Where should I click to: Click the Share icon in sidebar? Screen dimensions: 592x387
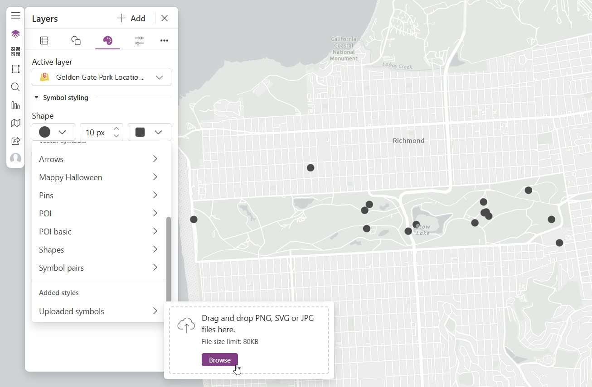15,141
